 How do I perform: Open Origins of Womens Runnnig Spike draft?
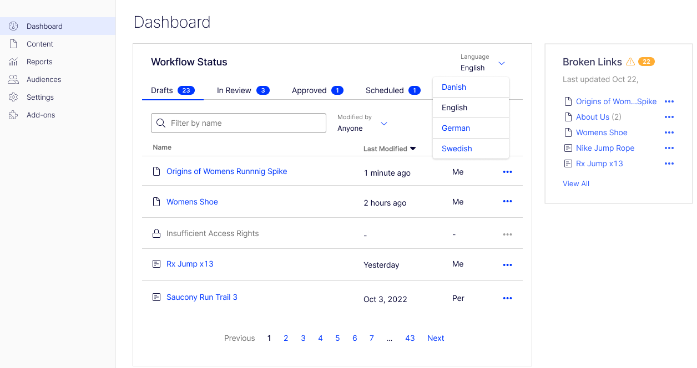(227, 171)
